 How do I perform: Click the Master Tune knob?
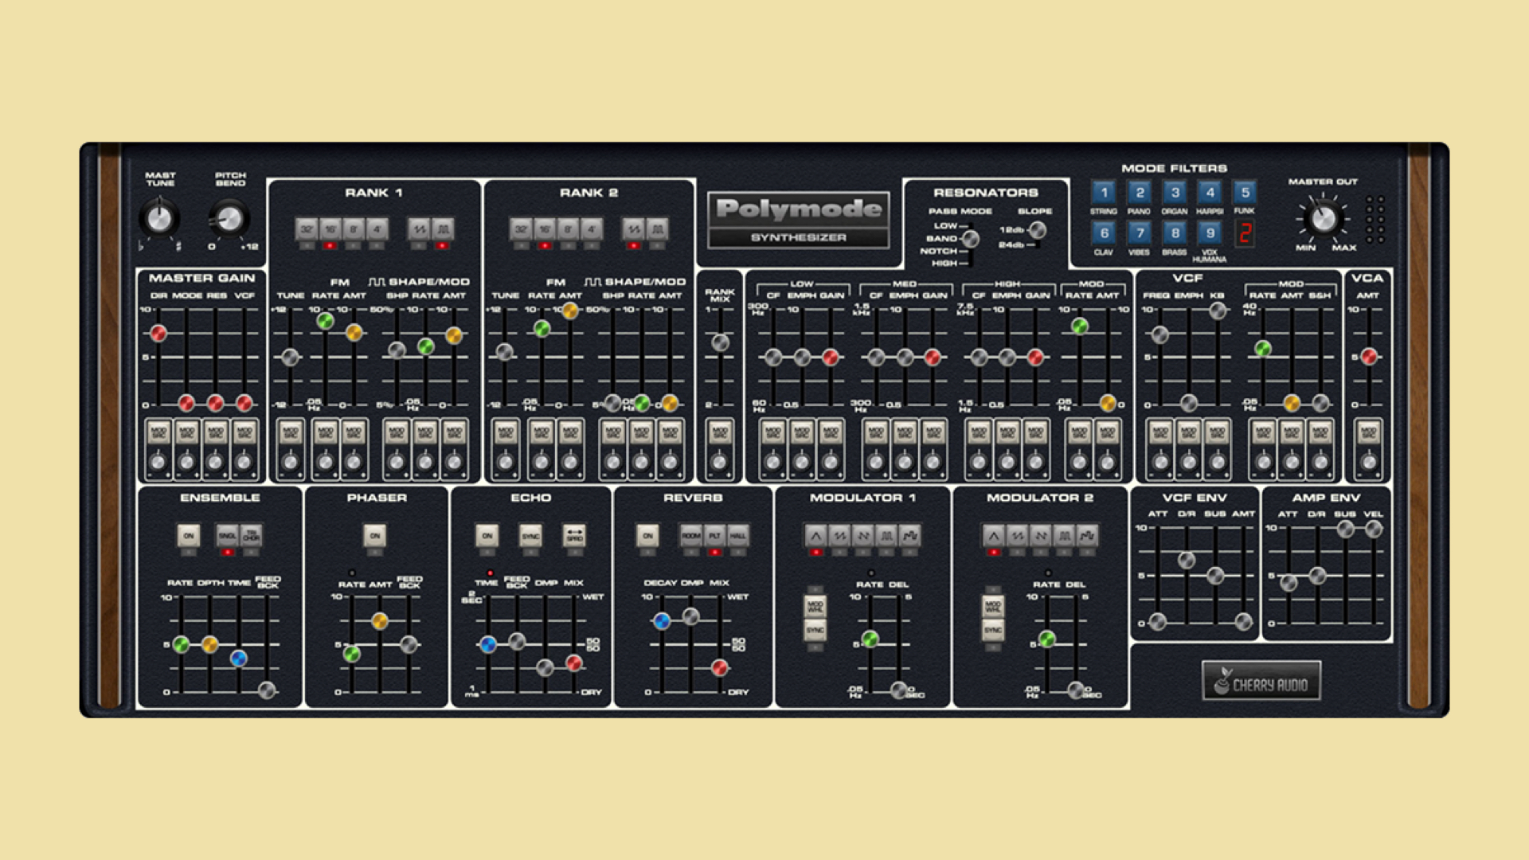click(159, 218)
